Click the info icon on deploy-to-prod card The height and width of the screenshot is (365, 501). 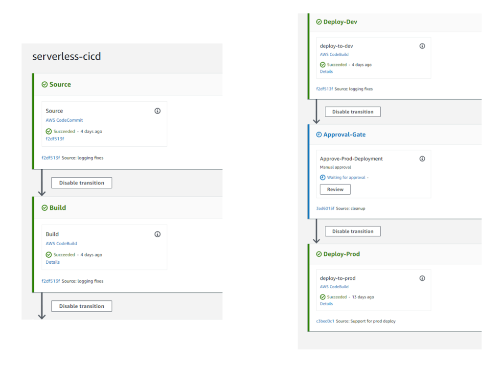(x=422, y=278)
